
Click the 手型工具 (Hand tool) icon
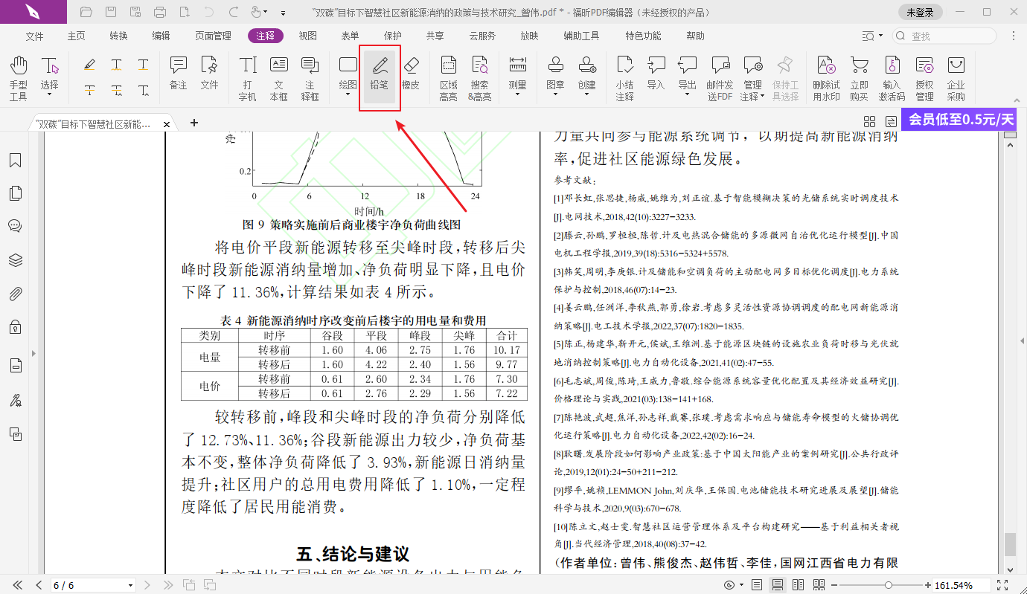[x=18, y=77]
